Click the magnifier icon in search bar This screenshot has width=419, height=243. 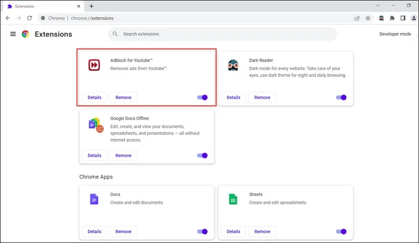click(x=115, y=34)
